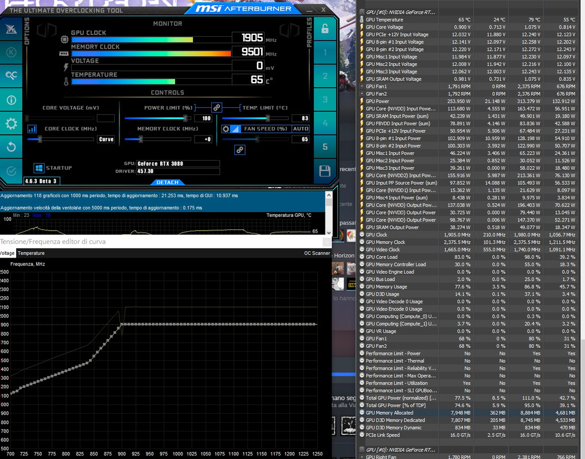Reset settings with the circular arrow icon

pos(11,147)
